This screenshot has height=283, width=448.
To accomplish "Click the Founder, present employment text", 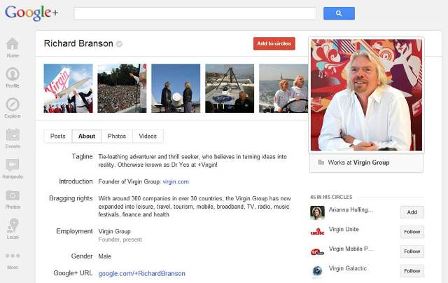I will (120, 240).
